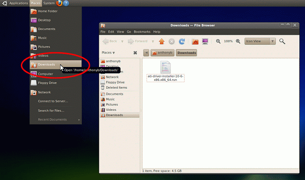The height and width of the screenshot is (180, 305).
Task: Click the Network icon in File Browser sidebar
Action: [103, 77]
